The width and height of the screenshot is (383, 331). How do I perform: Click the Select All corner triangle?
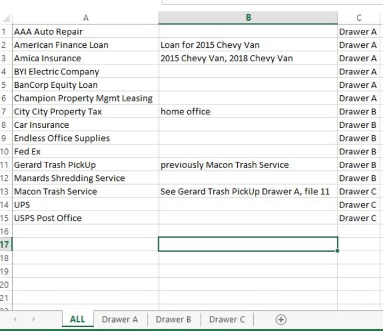(x=6, y=18)
